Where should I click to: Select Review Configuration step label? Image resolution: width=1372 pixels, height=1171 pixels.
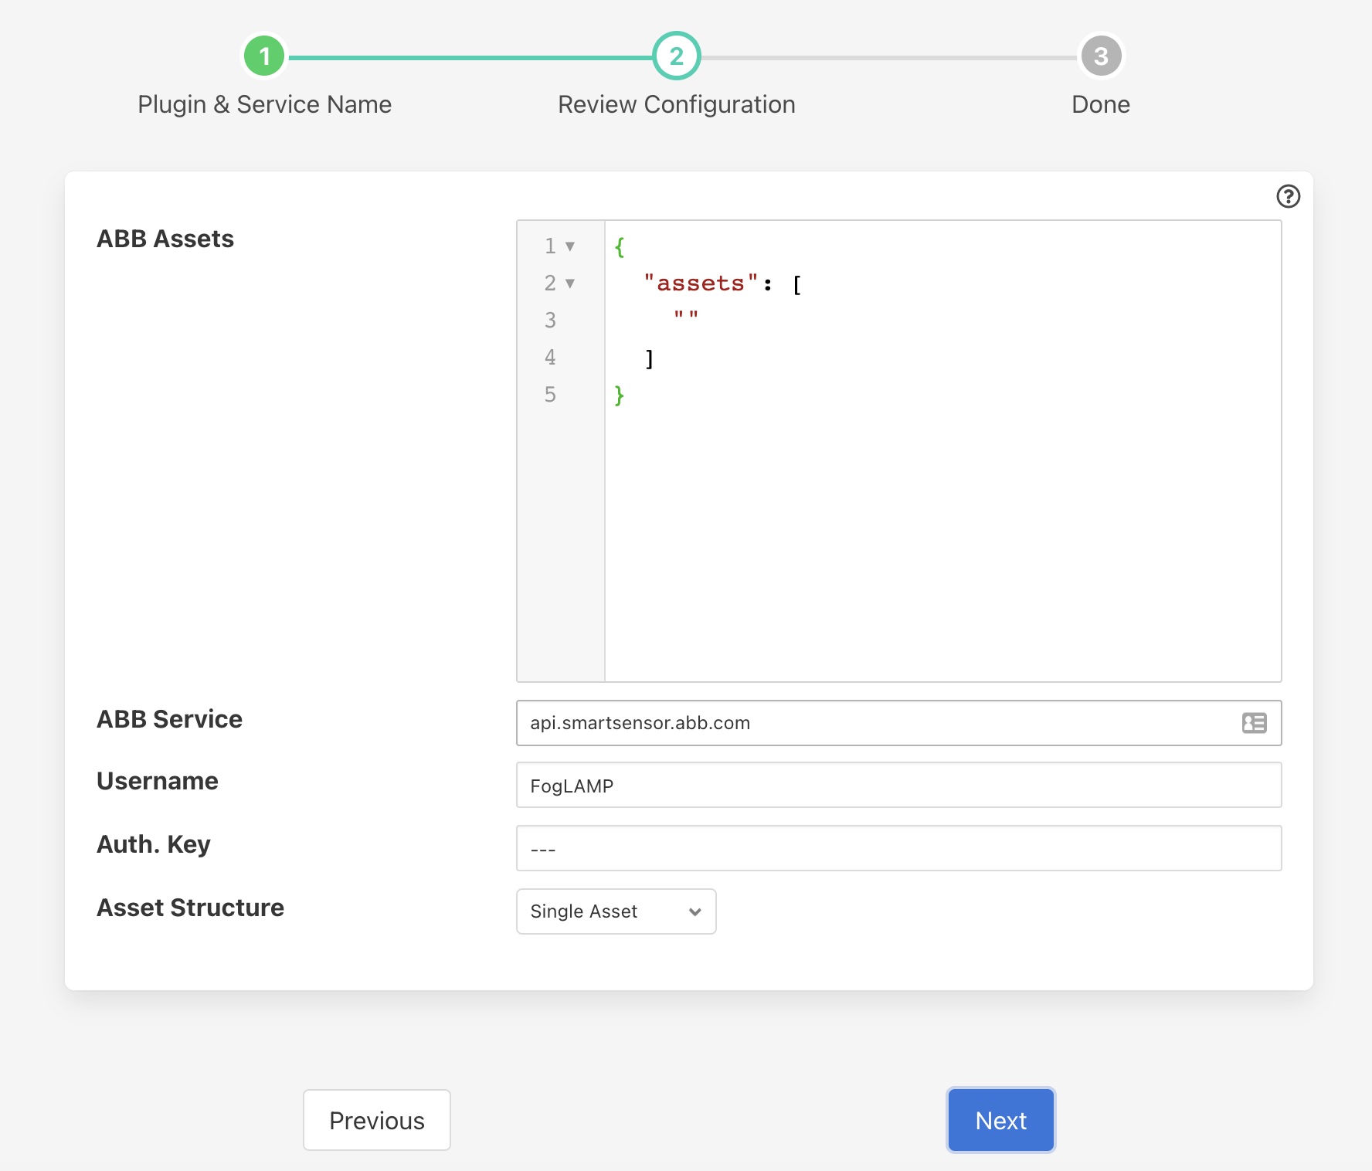point(676,104)
